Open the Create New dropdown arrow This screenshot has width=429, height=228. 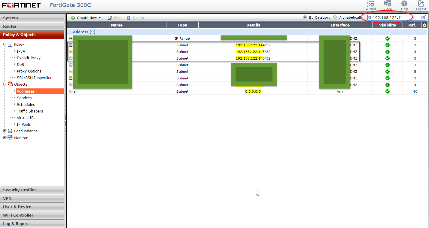coord(100,18)
